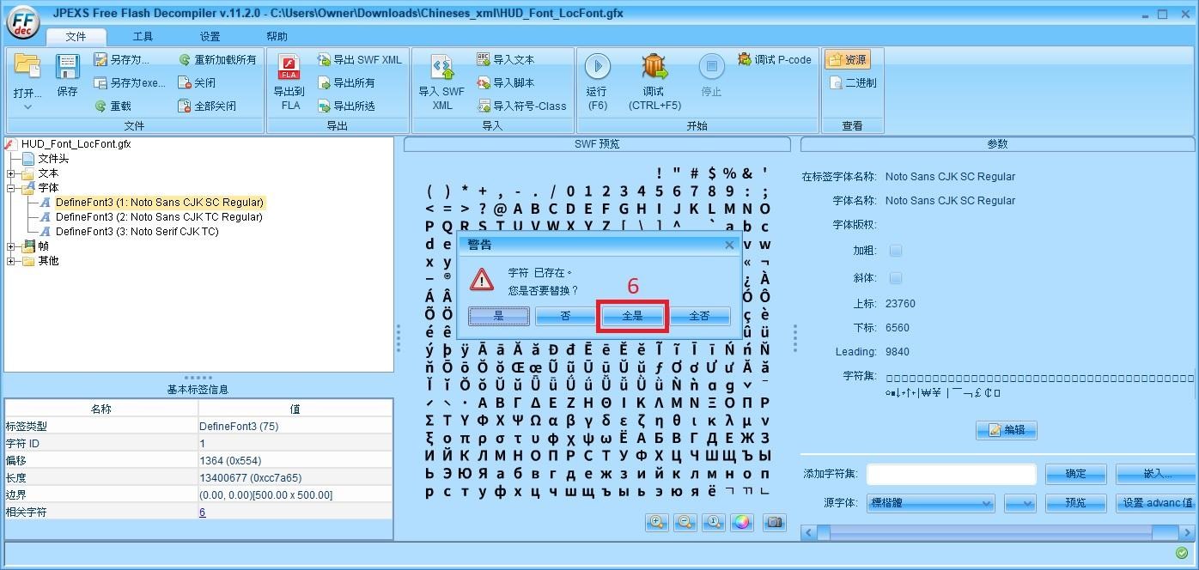1199x570 pixels.
Task: Click the 确定 confirm button
Action: 1075,474
